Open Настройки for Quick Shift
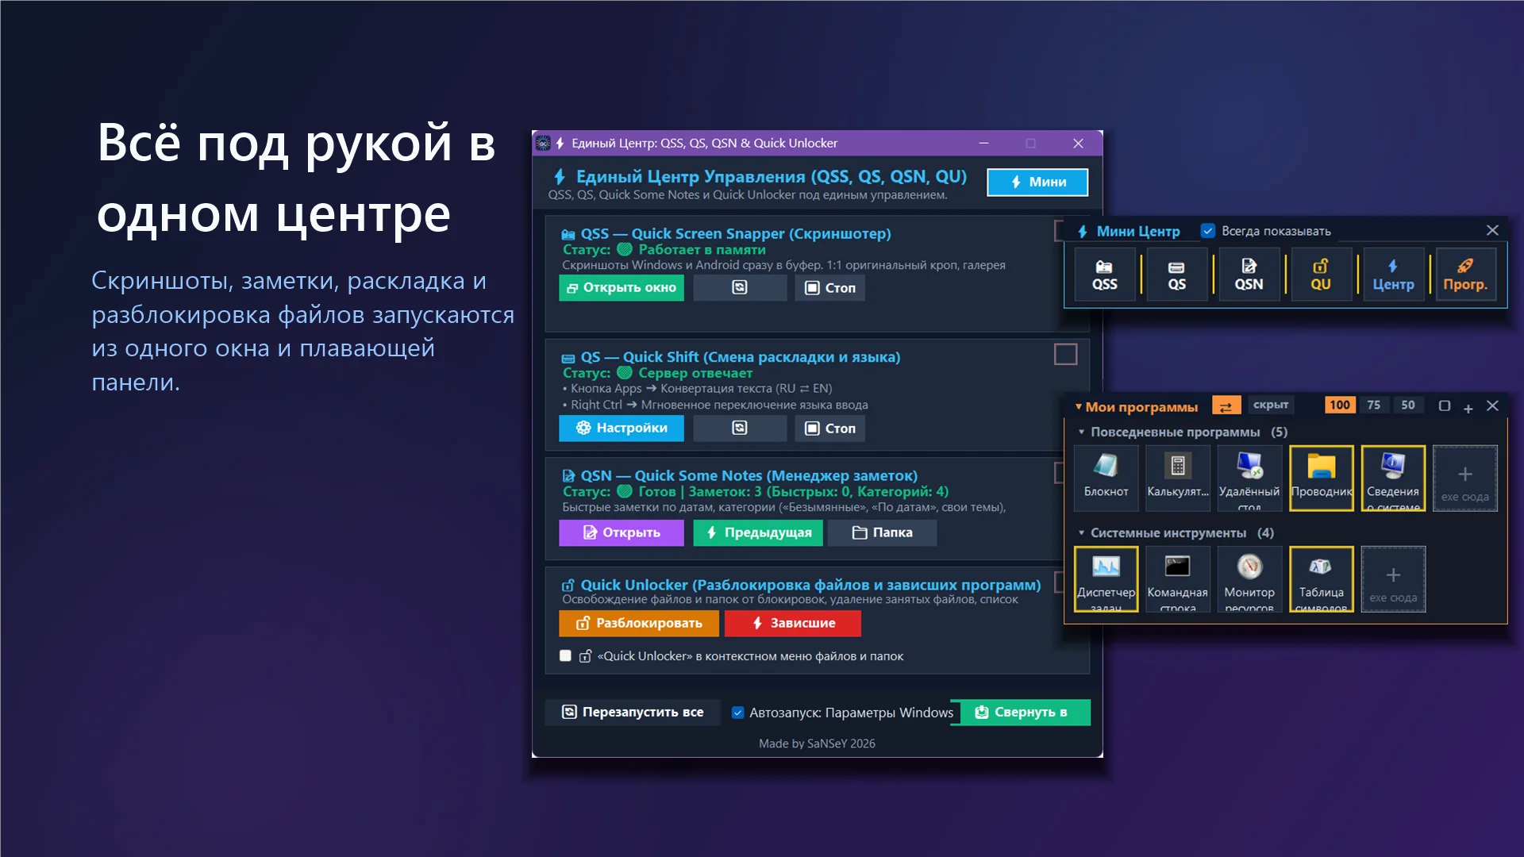 622,428
